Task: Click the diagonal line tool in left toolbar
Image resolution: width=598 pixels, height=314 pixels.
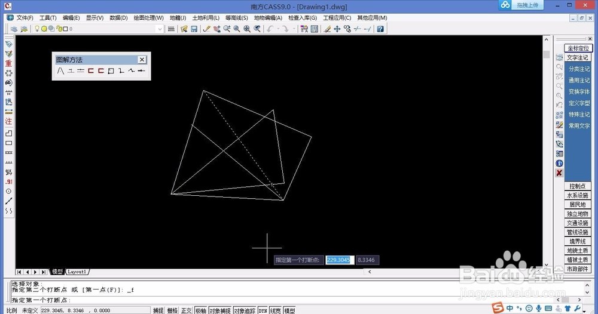Action: pyautogui.click(x=9, y=201)
